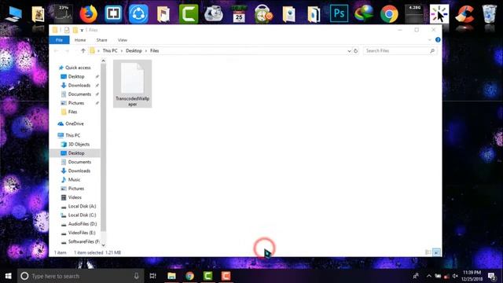Open VideoFiles (E:) drive
Image resolution: width=503 pixels, height=283 pixels.
pyautogui.click(x=82, y=233)
